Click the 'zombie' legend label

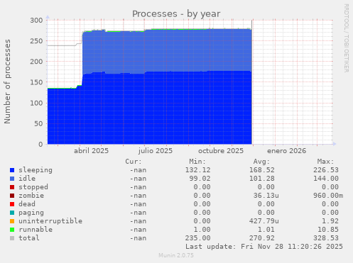pos(31,196)
